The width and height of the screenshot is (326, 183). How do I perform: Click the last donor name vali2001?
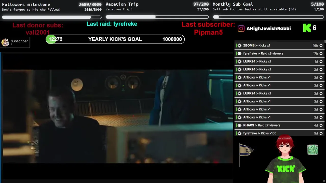point(38,33)
